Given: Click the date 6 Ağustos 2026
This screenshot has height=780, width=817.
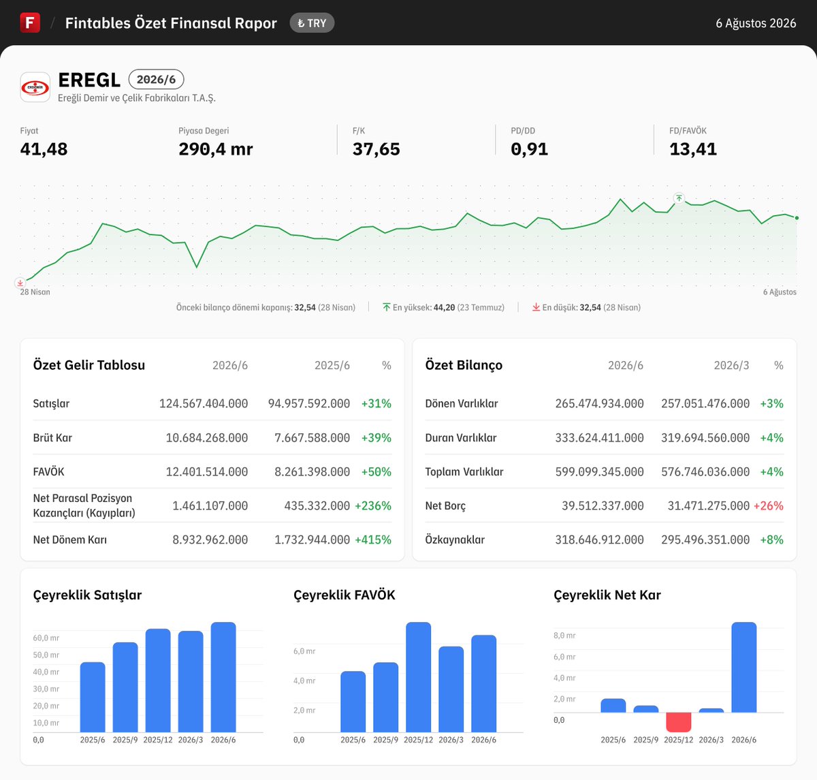Looking at the screenshot, I should pyautogui.click(x=756, y=23).
